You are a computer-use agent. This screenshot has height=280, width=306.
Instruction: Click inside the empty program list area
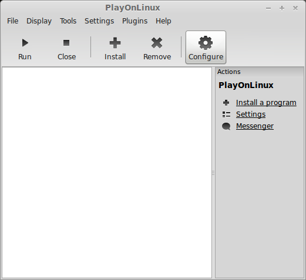[x=107, y=173]
